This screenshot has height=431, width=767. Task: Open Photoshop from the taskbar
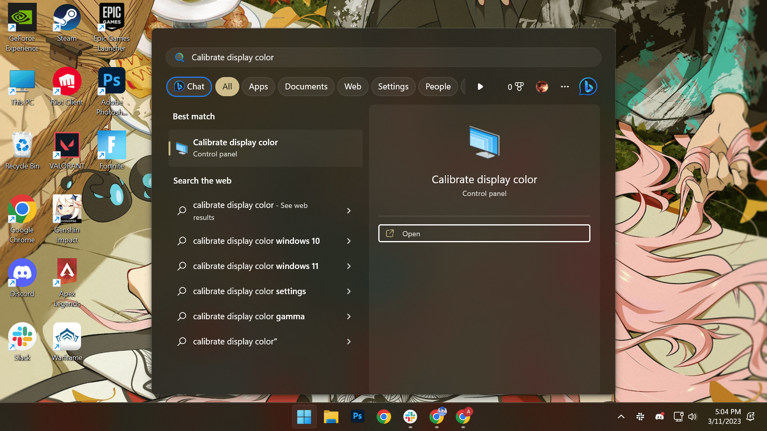[357, 417]
